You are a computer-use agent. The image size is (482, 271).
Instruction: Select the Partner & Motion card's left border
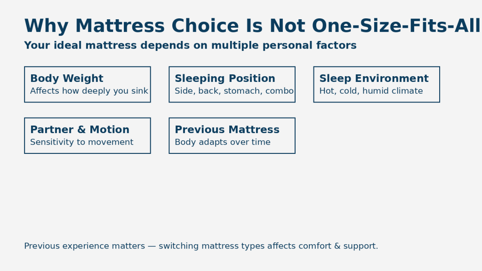(24, 135)
